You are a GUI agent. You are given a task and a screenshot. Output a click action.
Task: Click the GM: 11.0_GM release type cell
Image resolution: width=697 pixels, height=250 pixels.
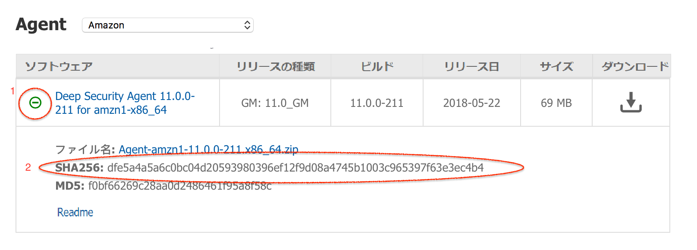tap(275, 103)
